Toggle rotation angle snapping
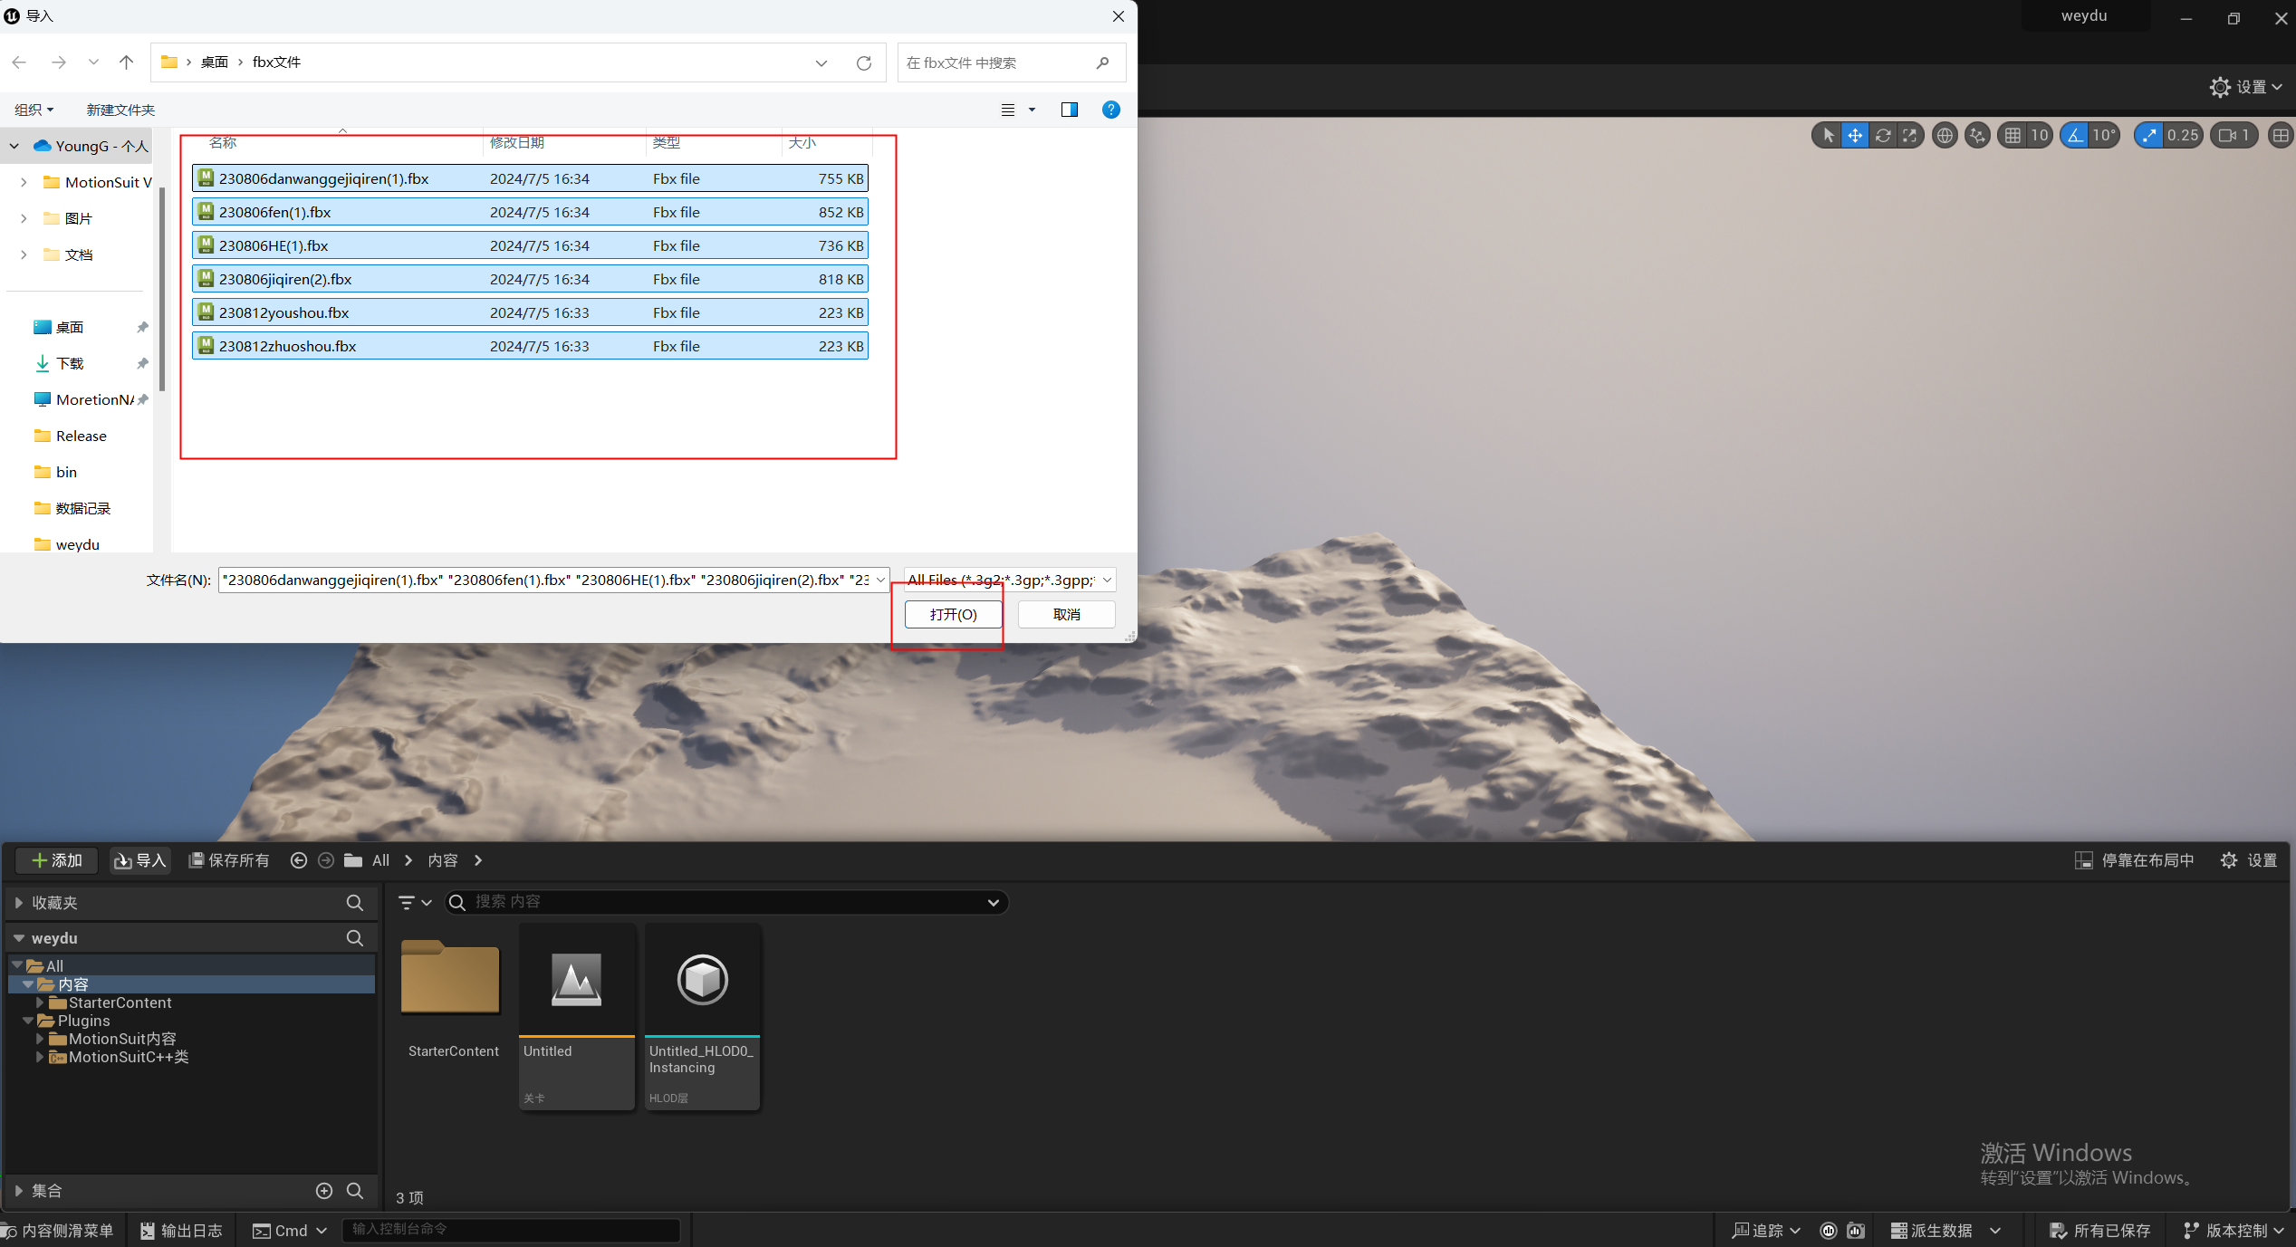The image size is (2296, 1247). [2075, 136]
